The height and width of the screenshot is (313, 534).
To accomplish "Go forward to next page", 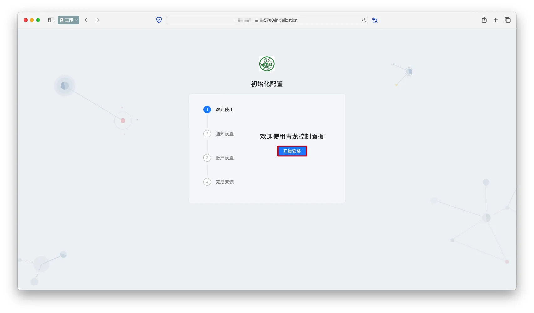I will pyautogui.click(x=98, y=20).
